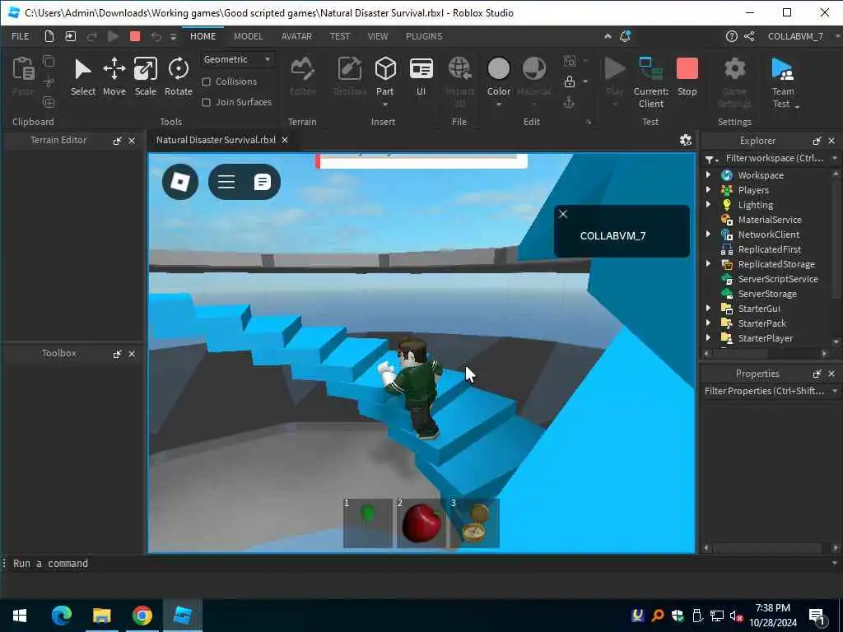Open viewport settings gear icon
This screenshot has height=632, width=843.
tap(686, 140)
